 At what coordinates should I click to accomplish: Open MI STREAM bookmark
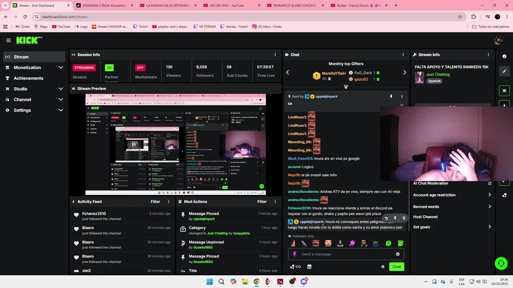pos(204,27)
